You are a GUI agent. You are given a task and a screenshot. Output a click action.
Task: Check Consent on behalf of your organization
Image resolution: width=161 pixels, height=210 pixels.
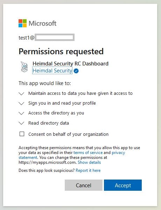(22, 134)
